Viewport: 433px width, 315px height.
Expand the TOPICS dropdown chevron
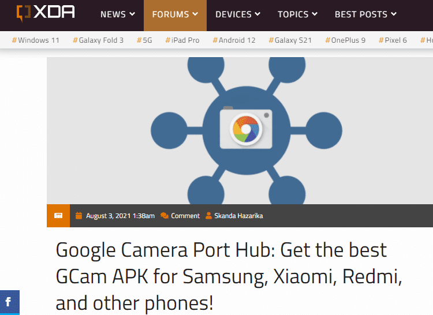pyautogui.click(x=315, y=14)
